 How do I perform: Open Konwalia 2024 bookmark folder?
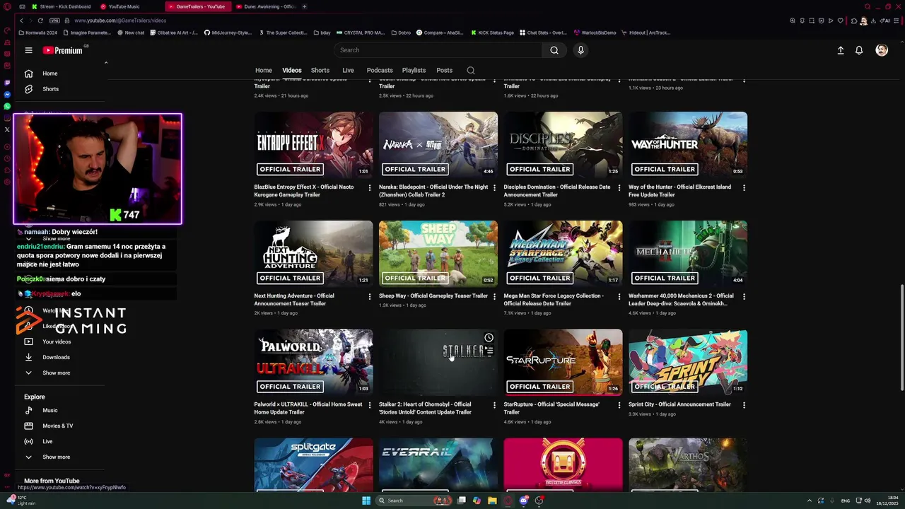tap(38, 33)
